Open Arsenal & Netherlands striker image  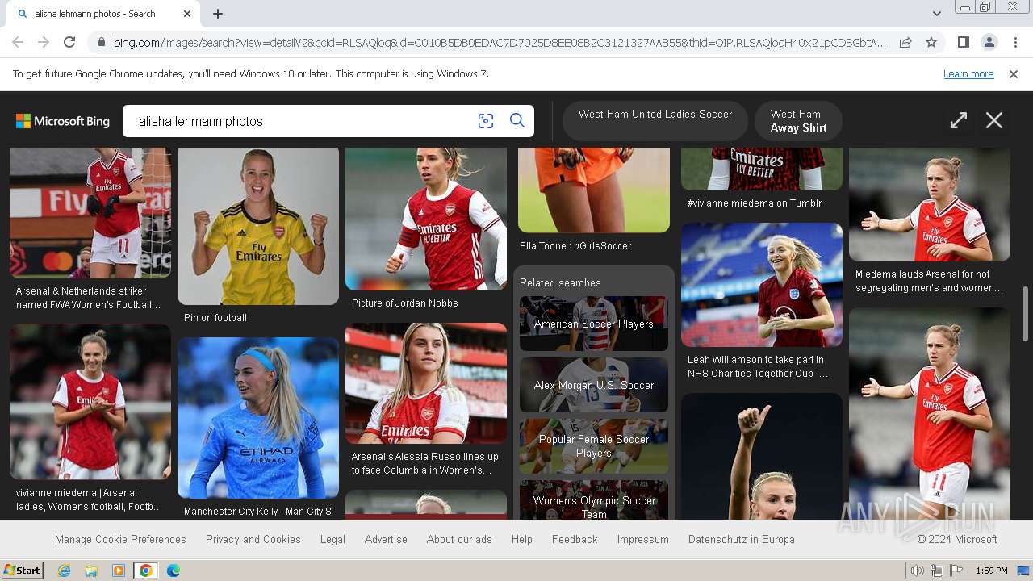(90, 213)
